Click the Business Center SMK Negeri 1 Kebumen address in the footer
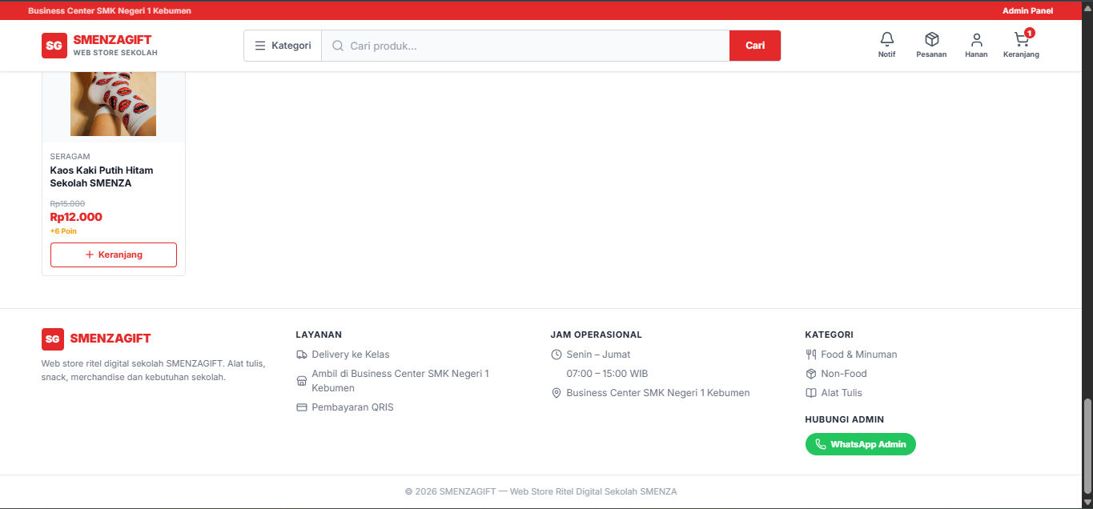This screenshot has height=509, width=1093. [x=658, y=393]
